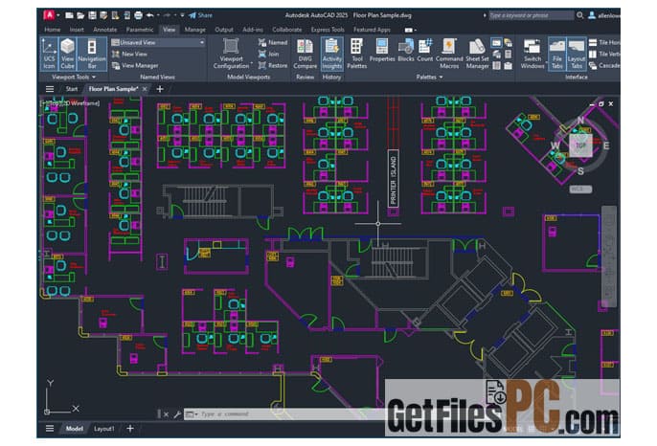This screenshot has width=657, height=446.
Task: Switch to the Layout1 tab
Action: (103, 429)
